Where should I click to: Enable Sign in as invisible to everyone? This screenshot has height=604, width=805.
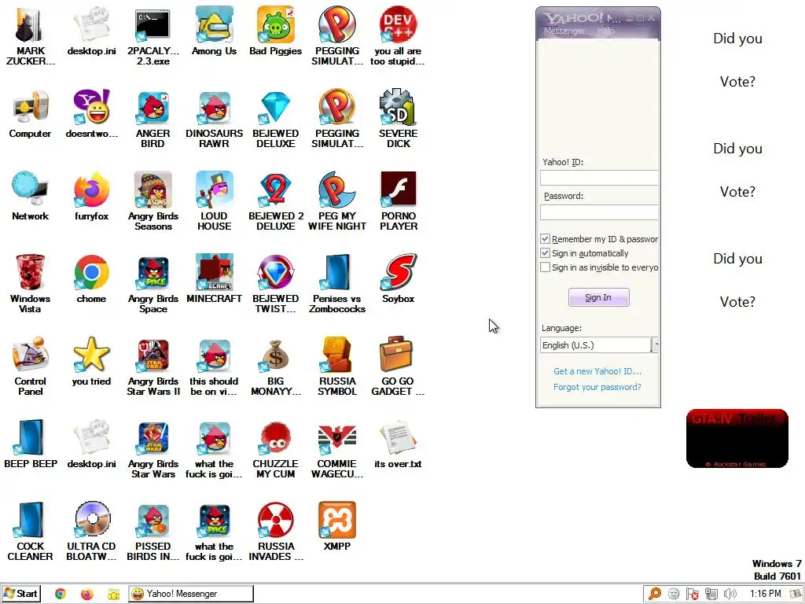(546, 267)
